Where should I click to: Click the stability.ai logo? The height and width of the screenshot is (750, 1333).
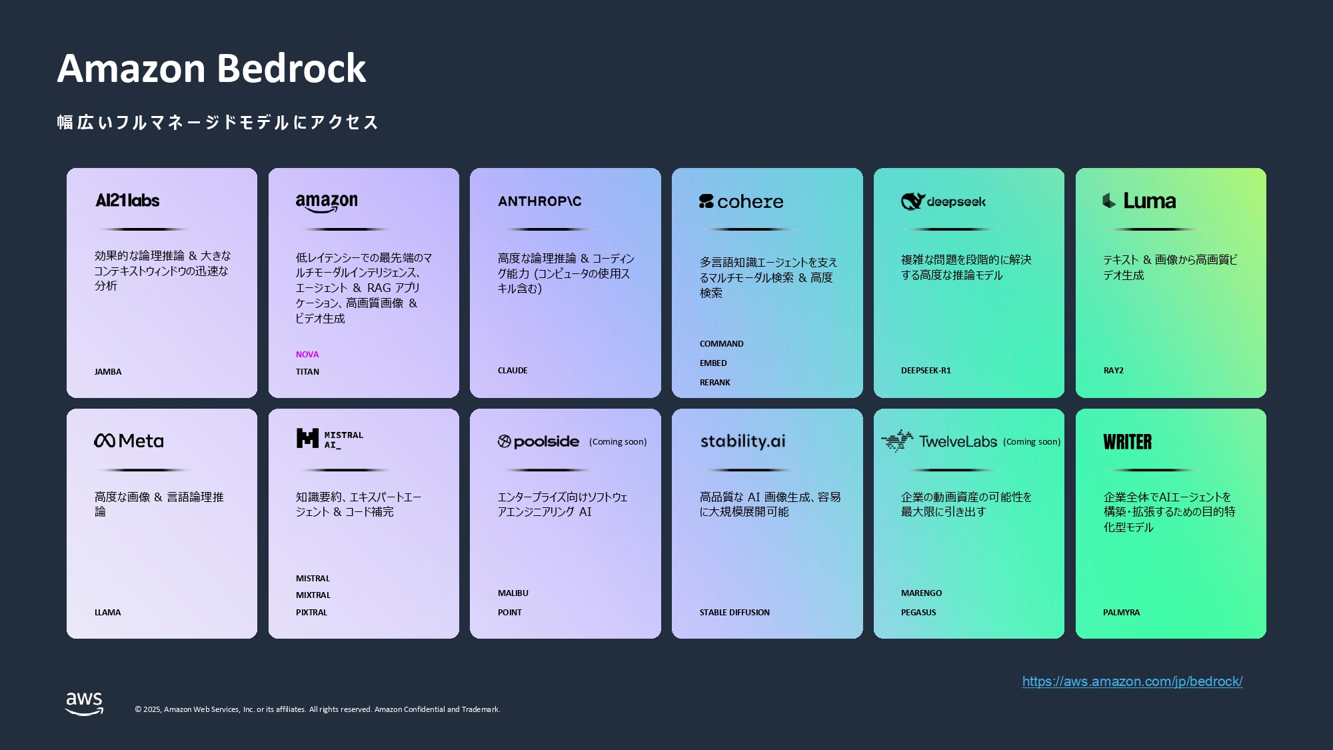click(x=742, y=441)
